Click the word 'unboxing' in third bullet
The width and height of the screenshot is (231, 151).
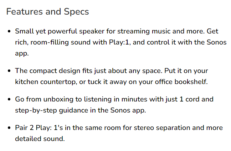[x=58, y=99]
